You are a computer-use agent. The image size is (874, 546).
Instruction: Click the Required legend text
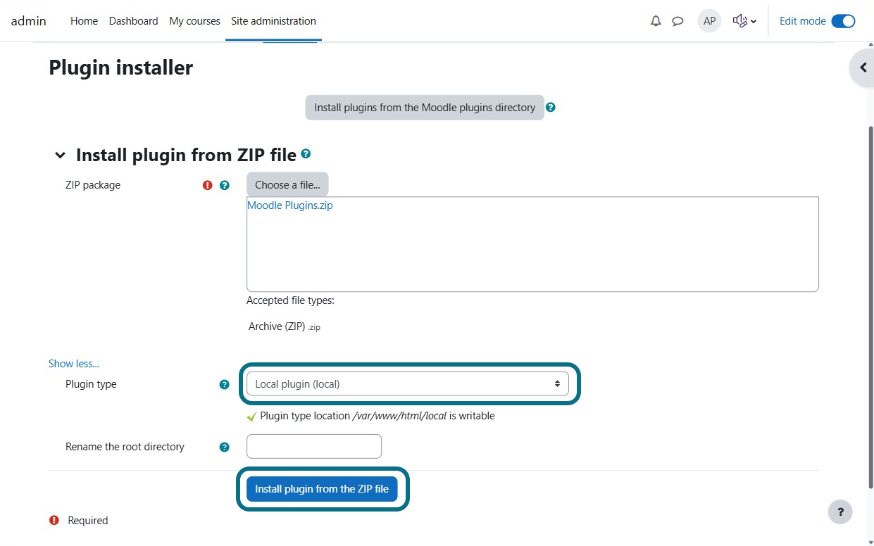88,521
